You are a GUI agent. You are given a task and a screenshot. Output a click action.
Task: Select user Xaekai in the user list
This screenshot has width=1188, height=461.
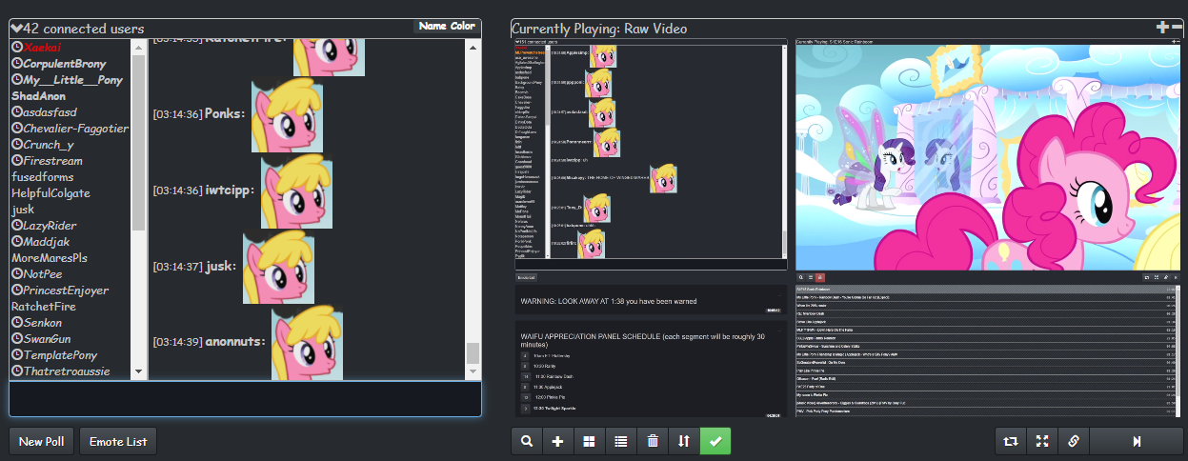coord(43,47)
